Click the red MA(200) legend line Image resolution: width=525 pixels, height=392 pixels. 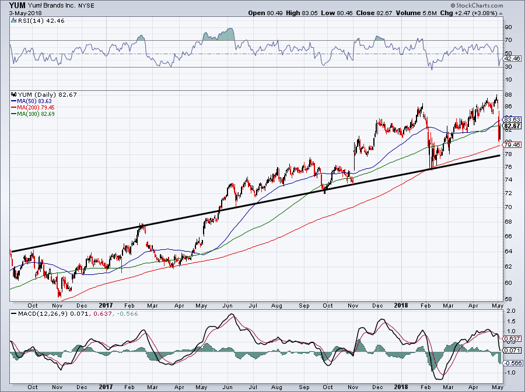click(14, 107)
